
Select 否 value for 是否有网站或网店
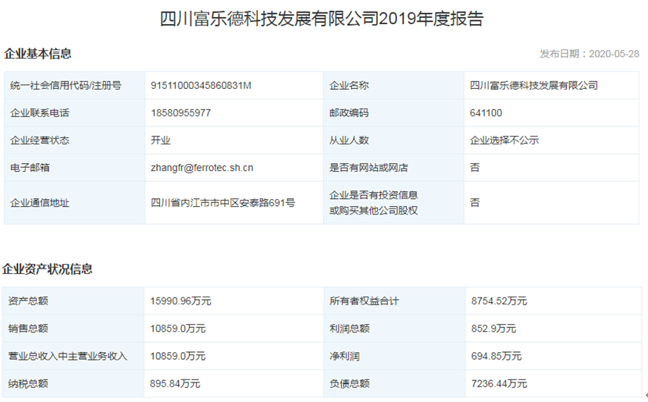click(475, 167)
